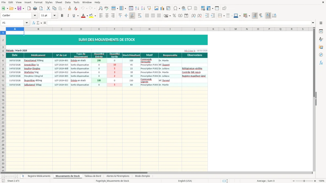The height and width of the screenshot is (183, 326).
Task: Toggle Bold formatting
Action: pyautogui.click(x=62, y=16)
